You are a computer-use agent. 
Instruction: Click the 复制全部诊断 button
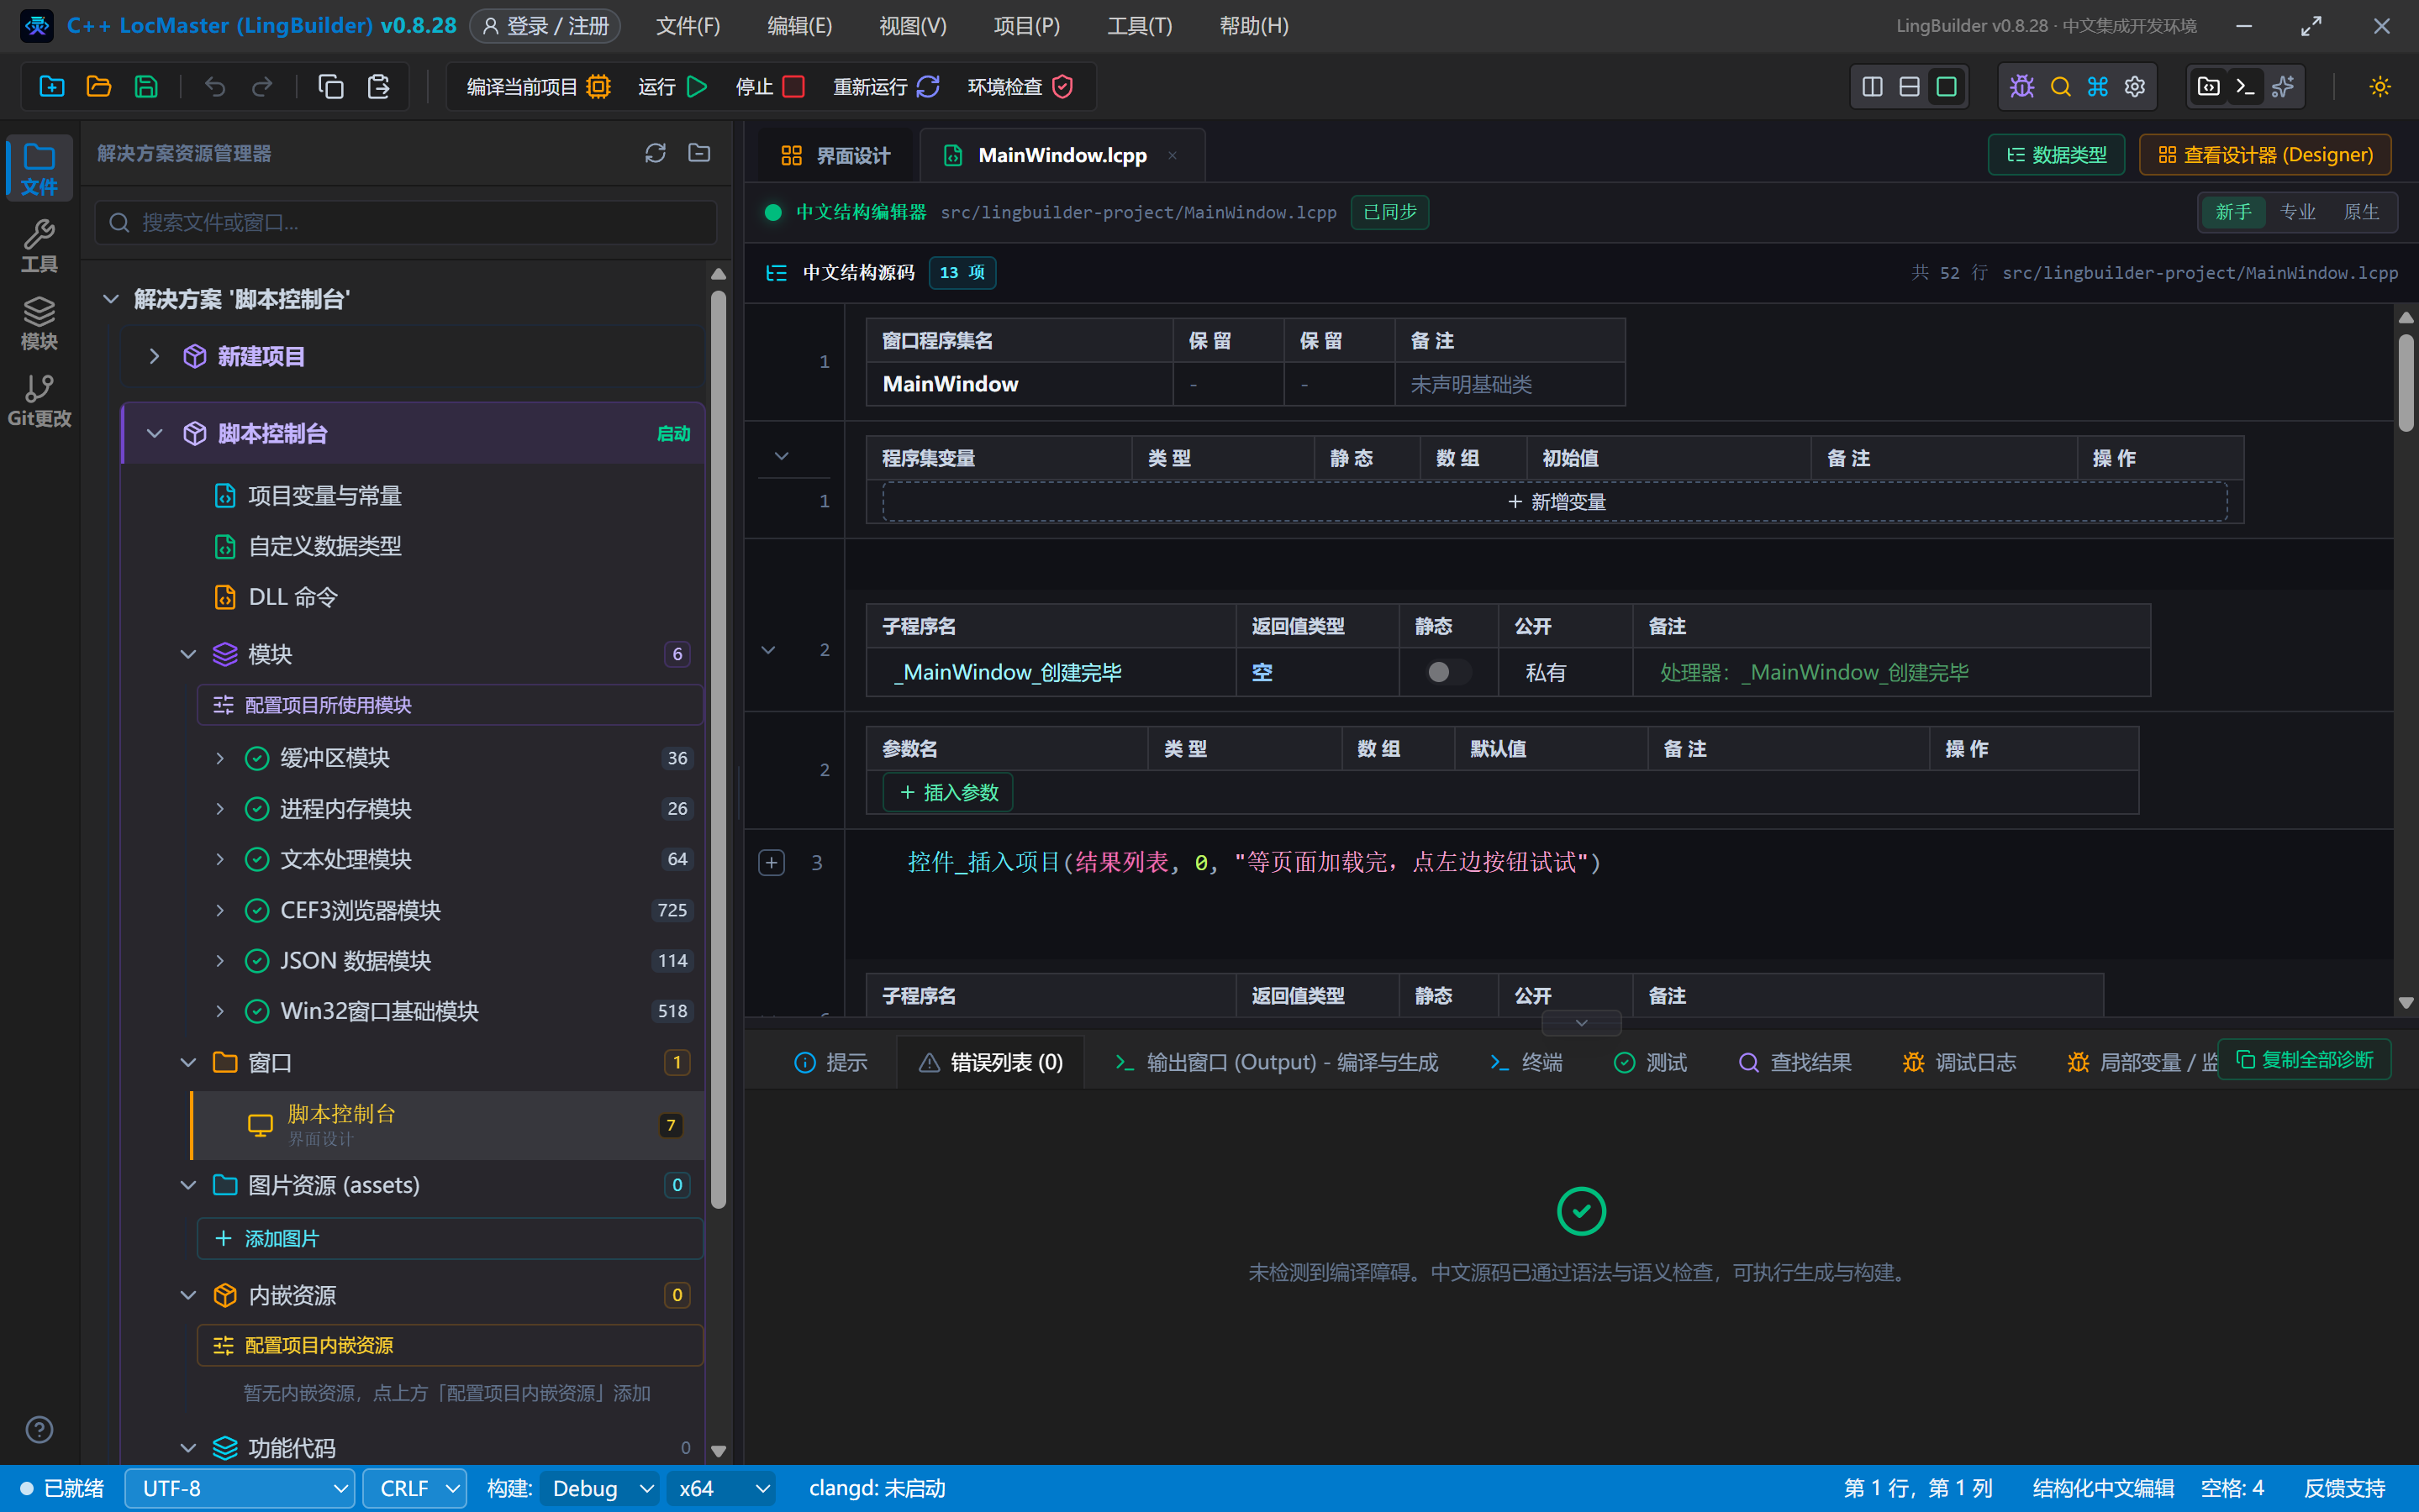pyautogui.click(x=2304, y=1059)
